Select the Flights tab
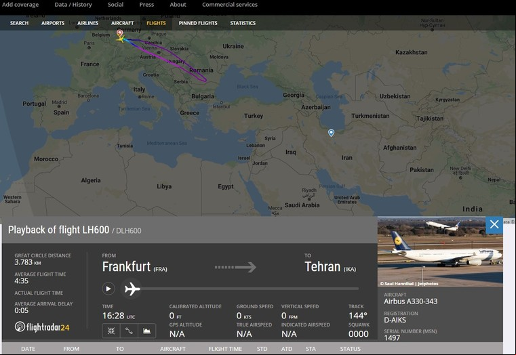Screen dimensions: 516x355 (156, 23)
